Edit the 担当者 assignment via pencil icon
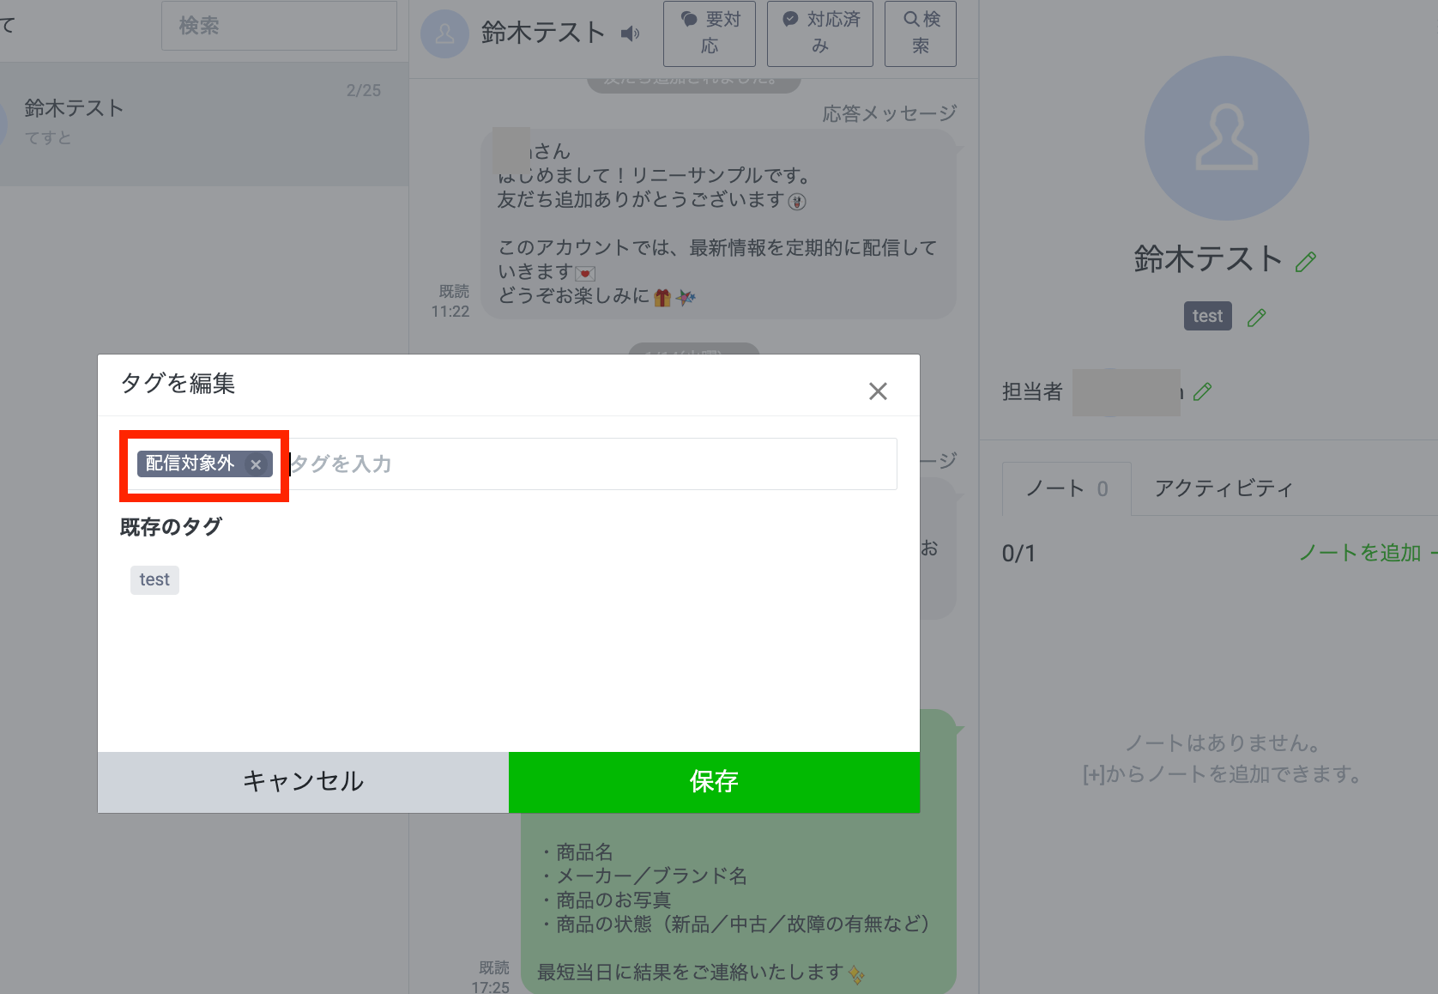This screenshot has width=1438, height=994. coord(1202,392)
